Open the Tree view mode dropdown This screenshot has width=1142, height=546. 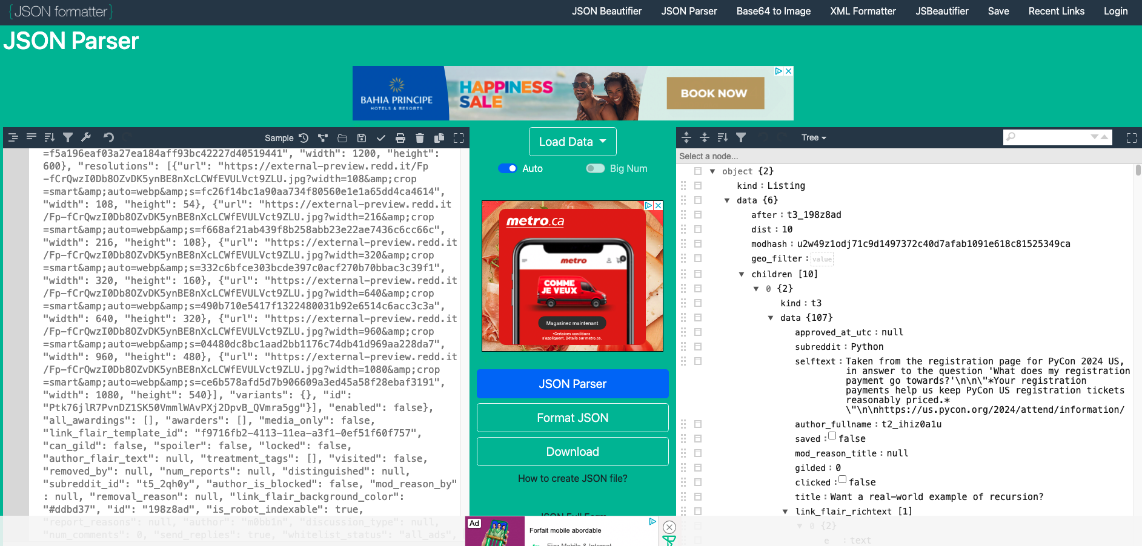pyautogui.click(x=814, y=137)
